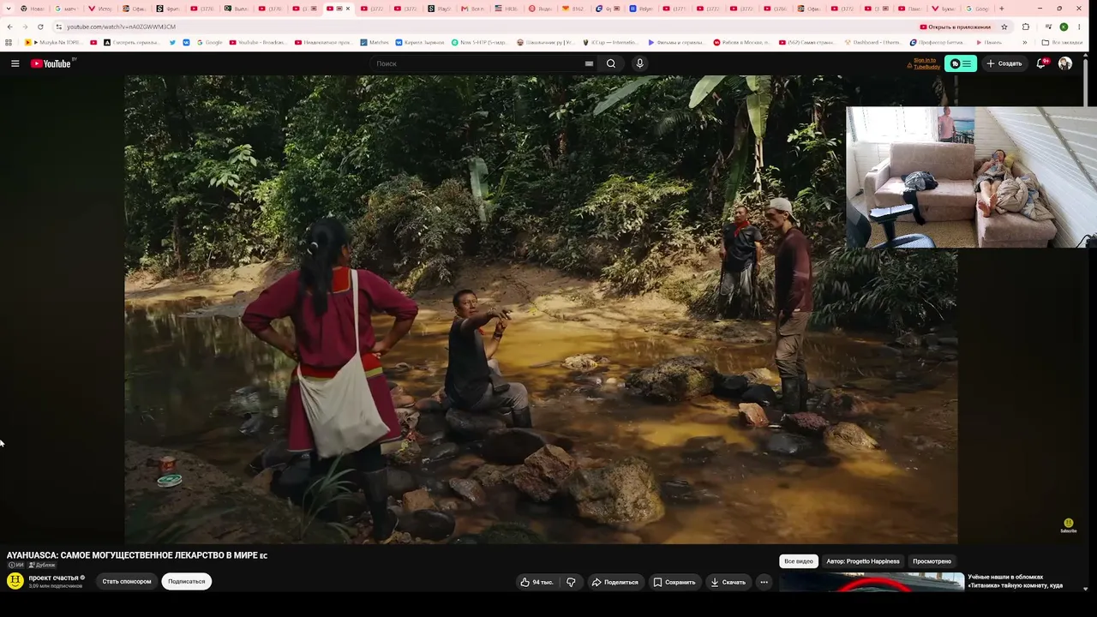Screen dimensions: 1097x617
Task: Open Chrome three-dot settings menu
Action: 1079,27
